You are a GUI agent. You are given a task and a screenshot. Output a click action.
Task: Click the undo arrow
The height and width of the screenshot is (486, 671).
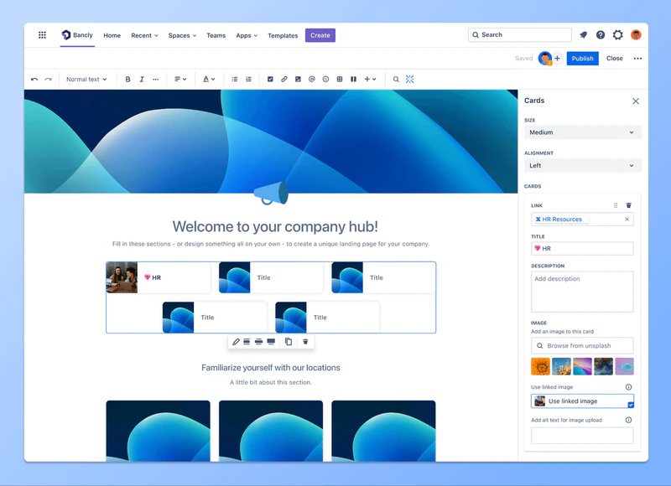click(x=34, y=79)
